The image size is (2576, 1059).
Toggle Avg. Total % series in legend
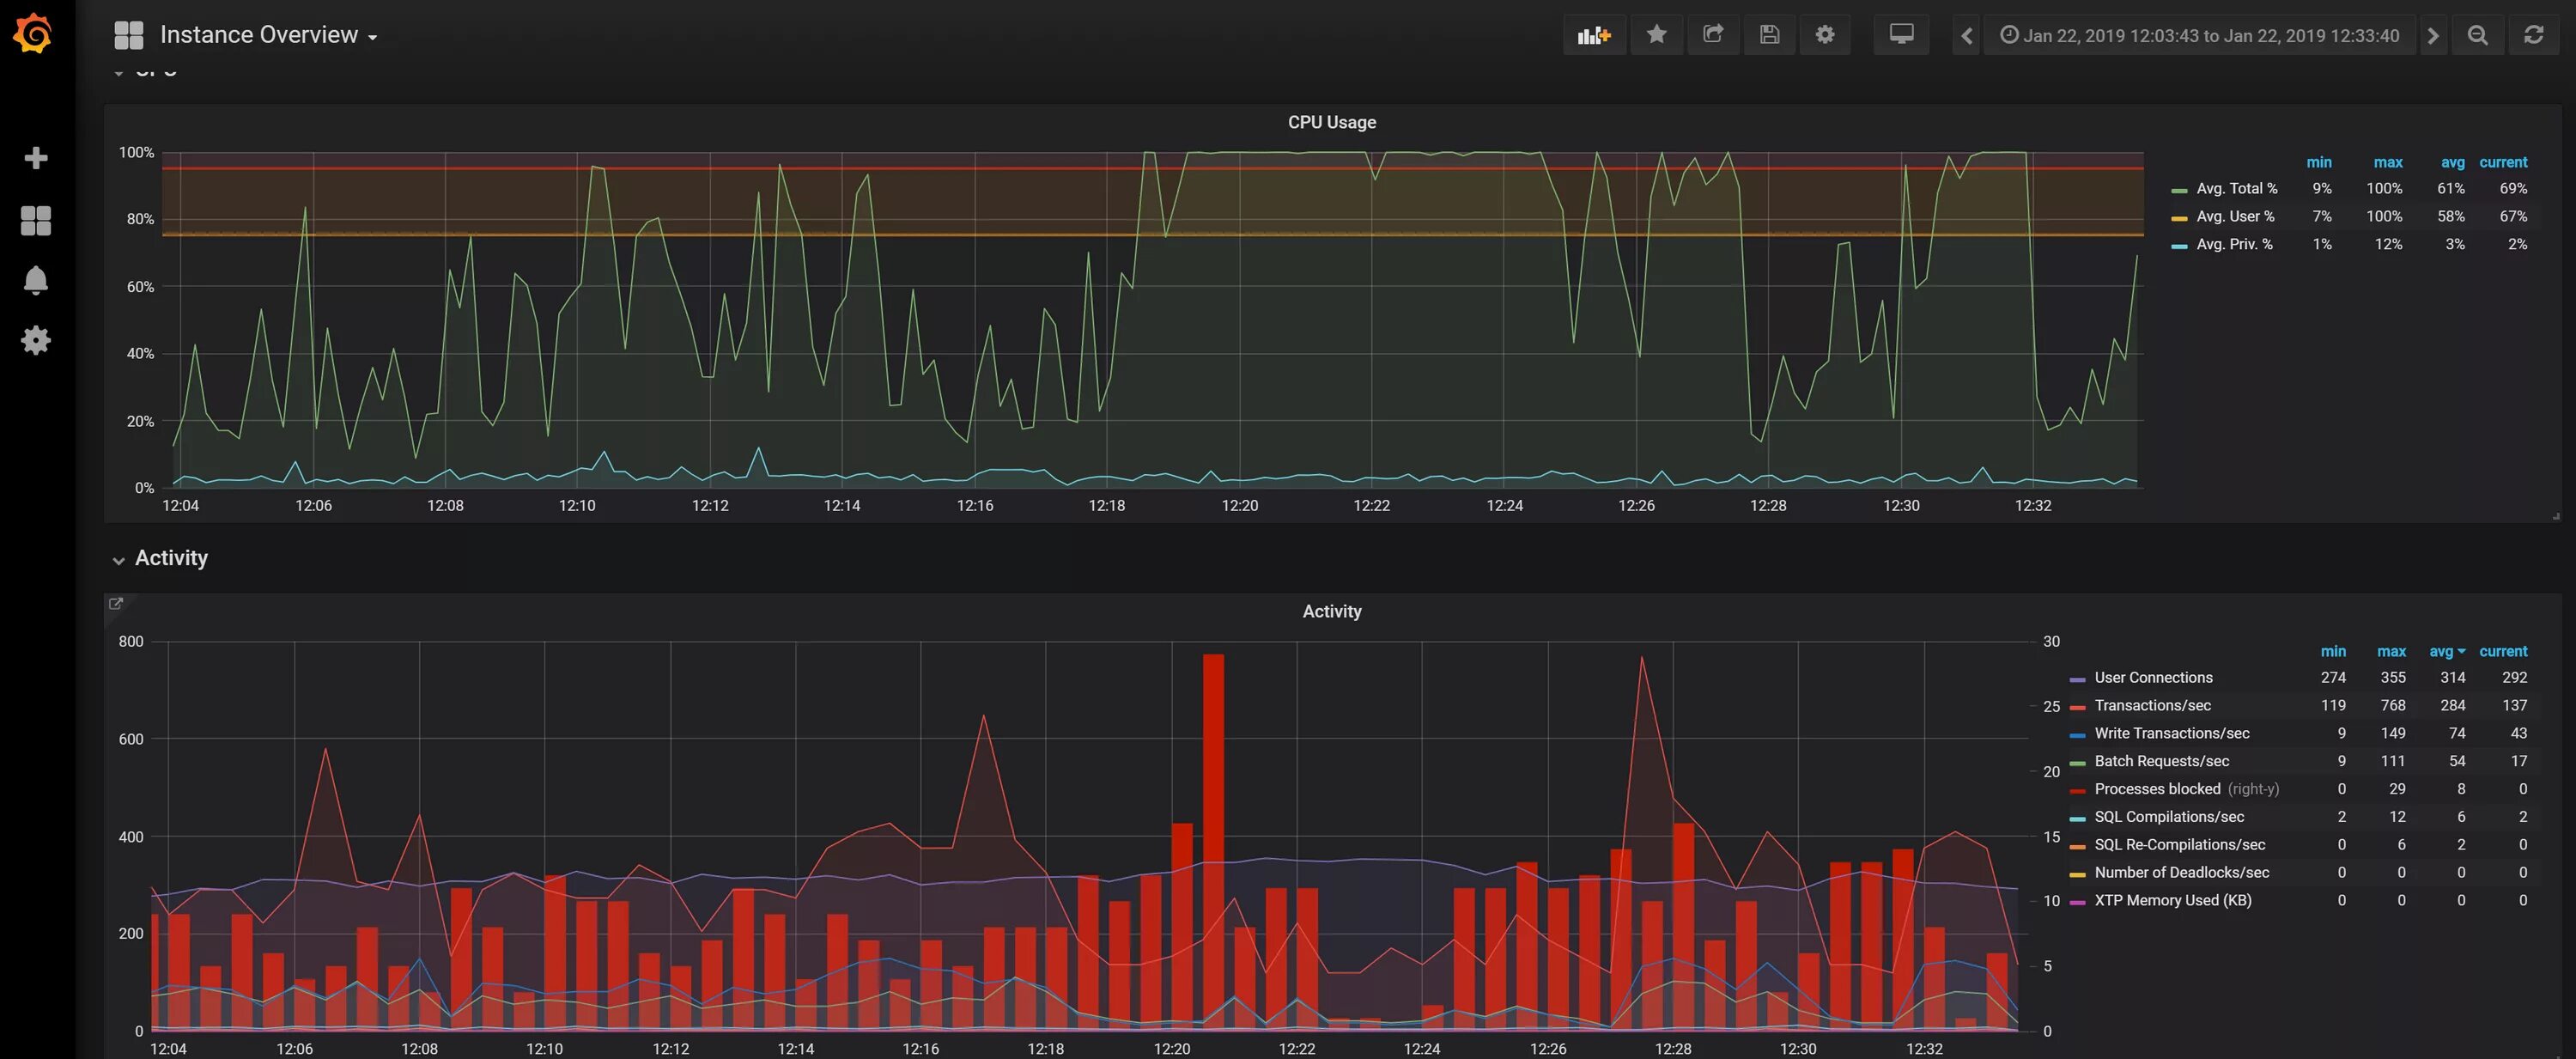point(2235,188)
